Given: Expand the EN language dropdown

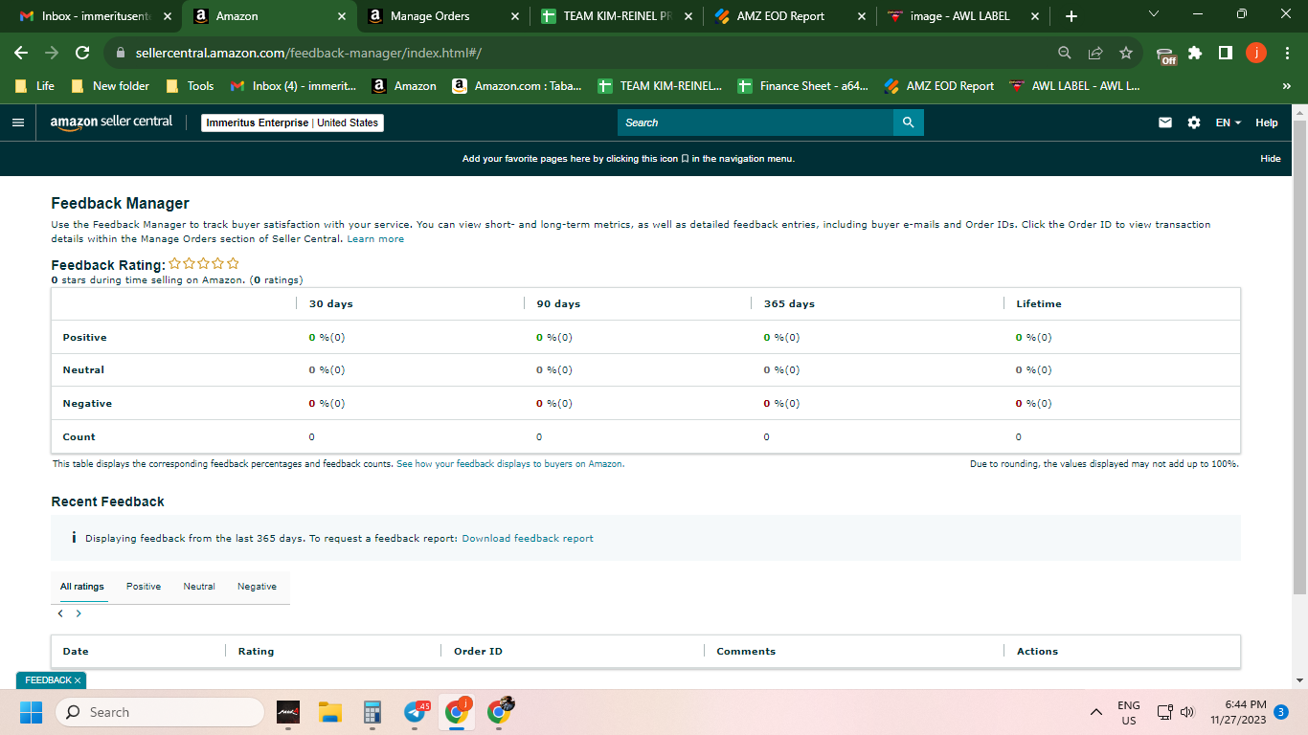Looking at the screenshot, I should (1229, 122).
